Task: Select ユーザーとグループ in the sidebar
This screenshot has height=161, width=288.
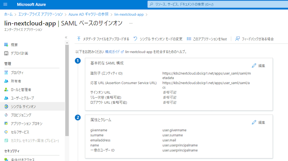Action: tap(22, 98)
